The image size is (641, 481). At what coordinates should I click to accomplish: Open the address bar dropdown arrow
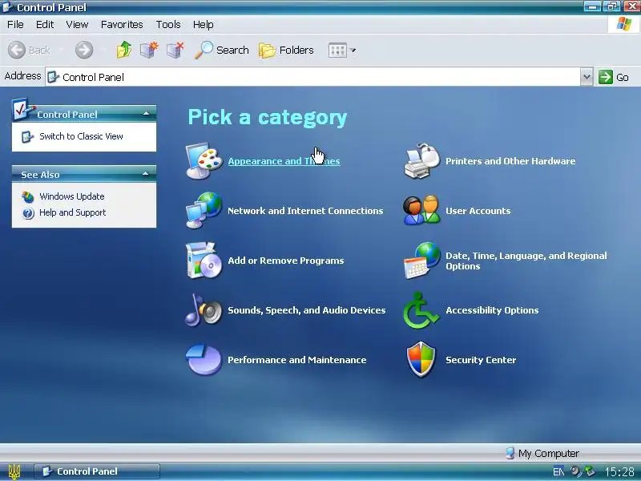click(x=587, y=77)
